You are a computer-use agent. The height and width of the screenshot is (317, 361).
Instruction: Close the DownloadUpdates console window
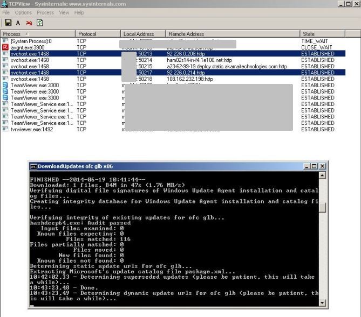pos(322,166)
